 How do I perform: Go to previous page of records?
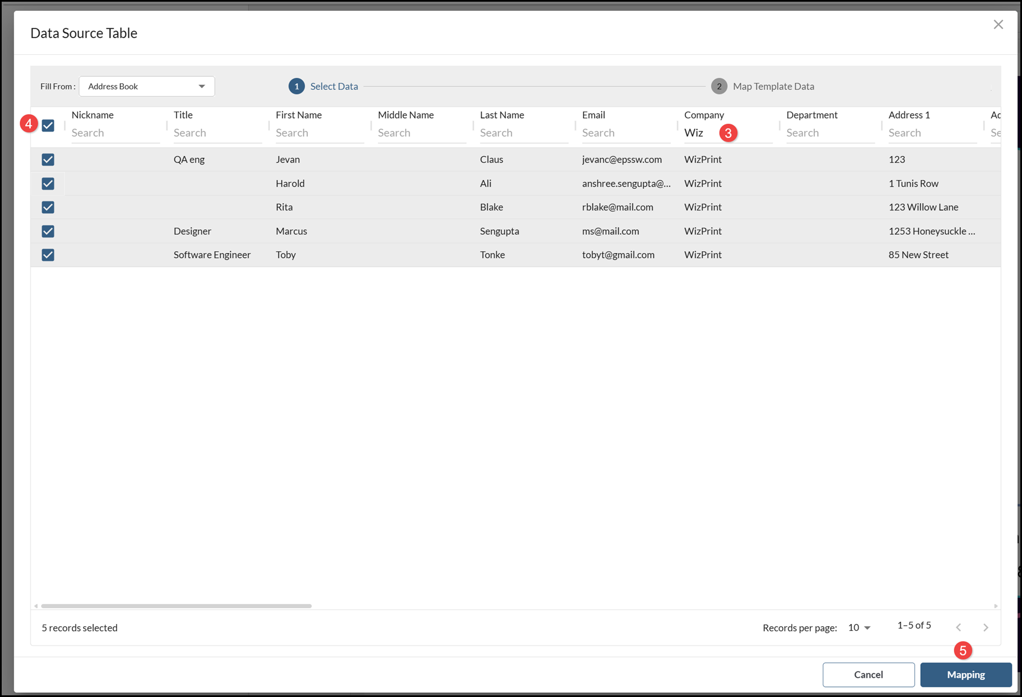point(958,627)
